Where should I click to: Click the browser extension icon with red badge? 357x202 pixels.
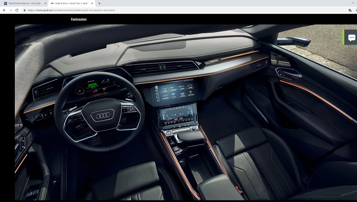point(350,10)
